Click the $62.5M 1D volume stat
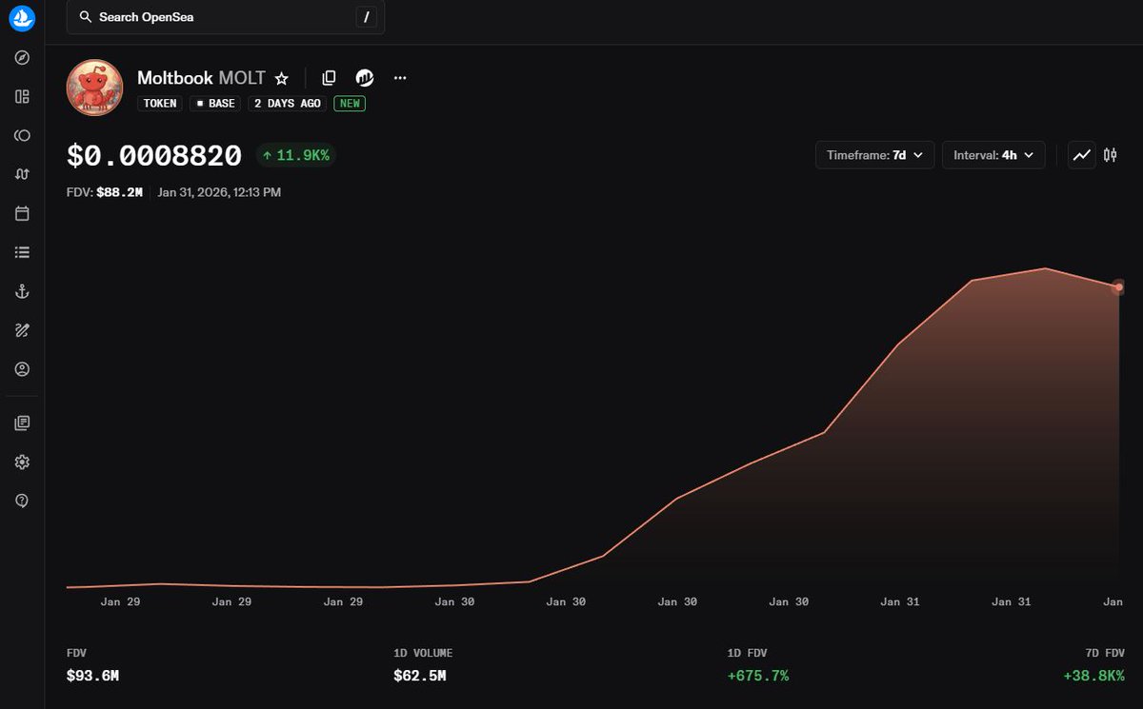The height and width of the screenshot is (709, 1143). tap(419, 676)
